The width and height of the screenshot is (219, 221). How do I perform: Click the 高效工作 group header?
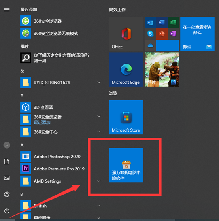[117, 10]
